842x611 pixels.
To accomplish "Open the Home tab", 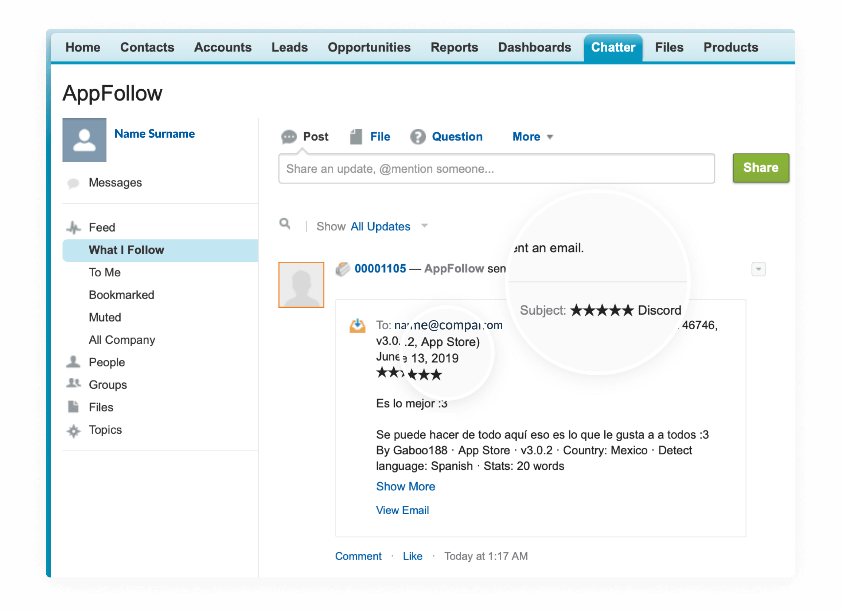I will [x=83, y=47].
